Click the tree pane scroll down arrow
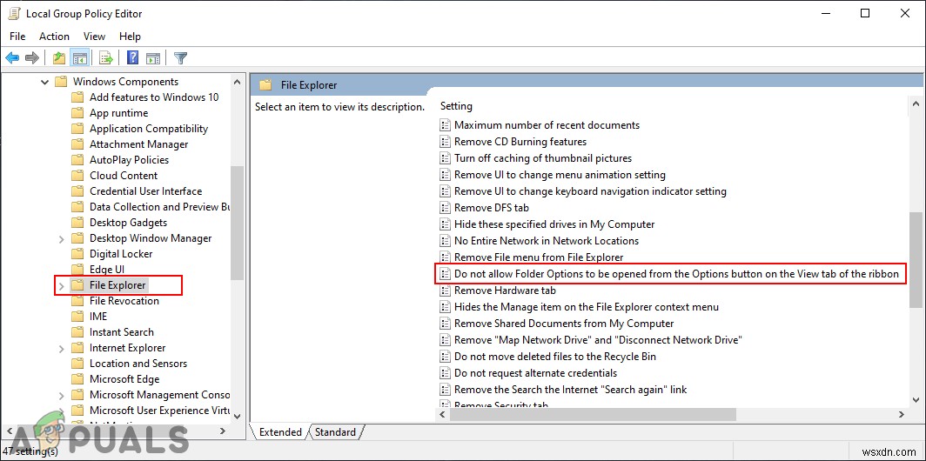926x461 pixels. (x=237, y=416)
